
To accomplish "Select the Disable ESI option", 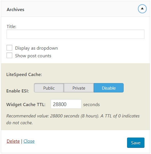I will point(109,88).
